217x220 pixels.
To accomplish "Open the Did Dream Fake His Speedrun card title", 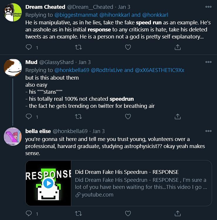I will [x=127, y=172].
